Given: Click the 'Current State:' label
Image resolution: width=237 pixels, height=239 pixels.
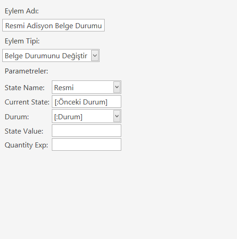Looking at the screenshot, I should (27, 102).
